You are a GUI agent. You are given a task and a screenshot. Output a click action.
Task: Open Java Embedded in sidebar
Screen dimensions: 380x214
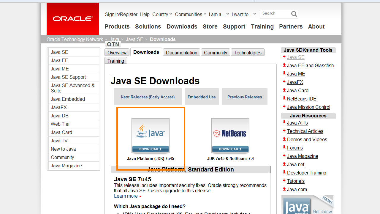click(x=74, y=99)
